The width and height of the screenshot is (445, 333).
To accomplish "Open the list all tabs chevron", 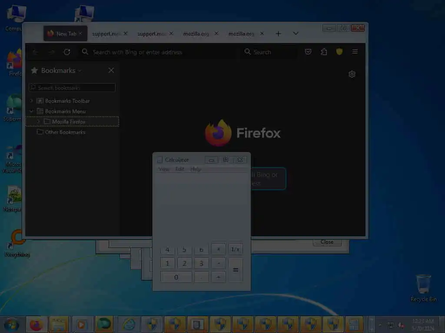I will pyautogui.click(x=296, y=33).
